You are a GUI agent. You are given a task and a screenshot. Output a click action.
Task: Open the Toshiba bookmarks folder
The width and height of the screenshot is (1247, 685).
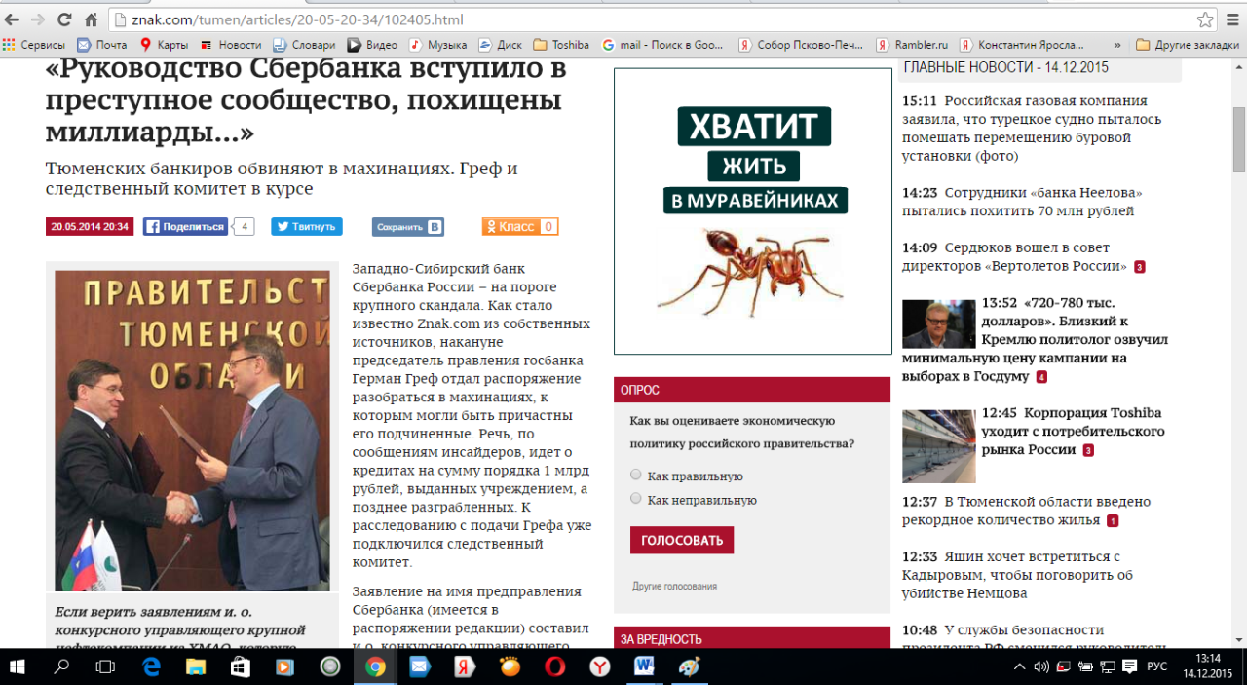(562, 45)
